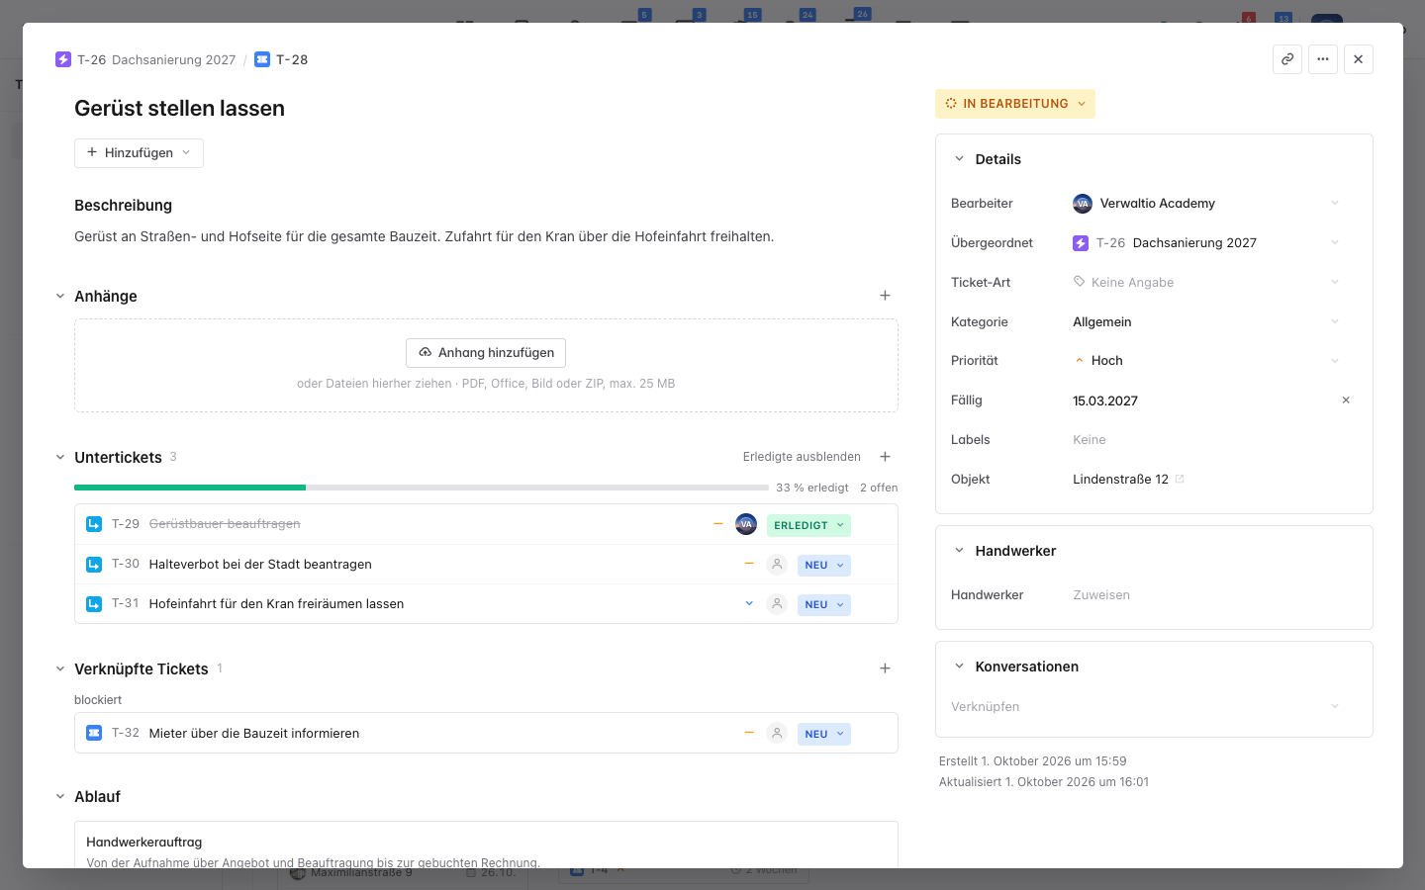Assign a person to T-32 via avatar icon
Screen dimensions: 1425x890
point(777,734)
